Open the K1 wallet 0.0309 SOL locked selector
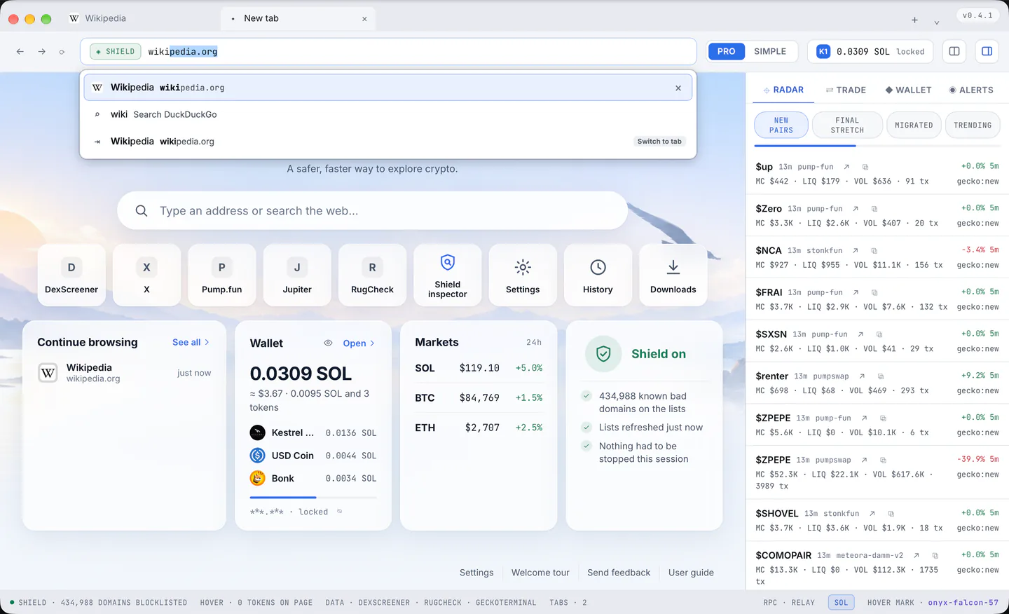 pos(871,51)
